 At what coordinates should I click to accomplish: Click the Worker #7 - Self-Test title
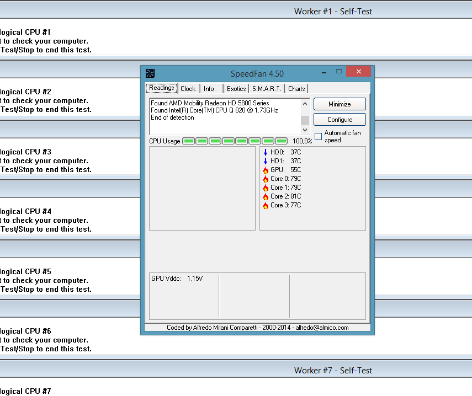coord(333,371)
